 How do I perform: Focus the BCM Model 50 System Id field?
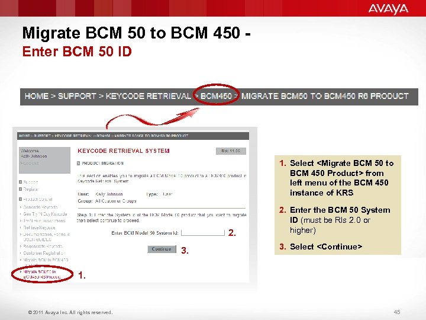tap(203, 233)
